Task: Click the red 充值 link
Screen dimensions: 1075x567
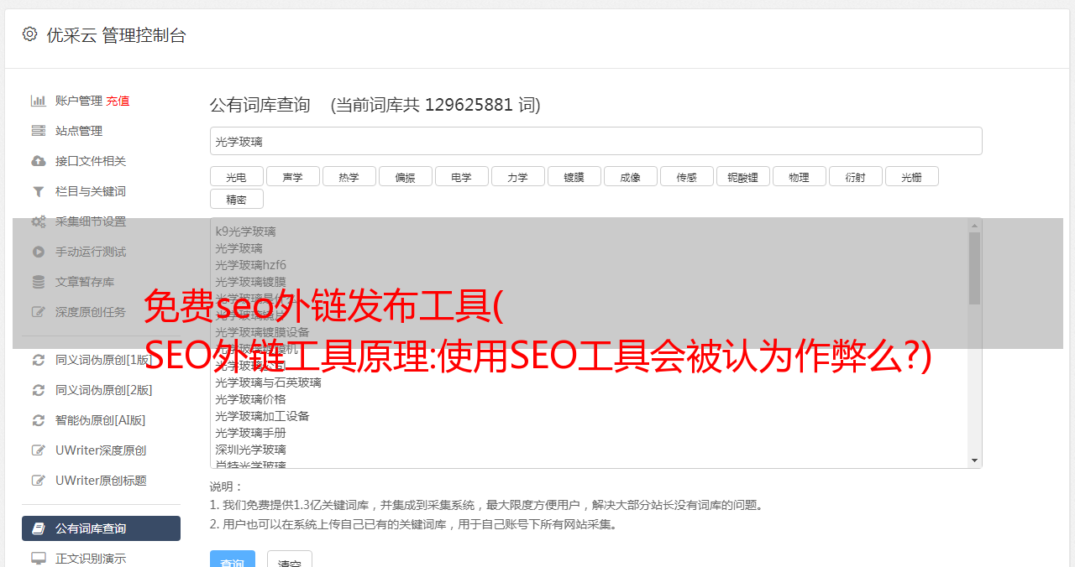Action: click(118, 101)
